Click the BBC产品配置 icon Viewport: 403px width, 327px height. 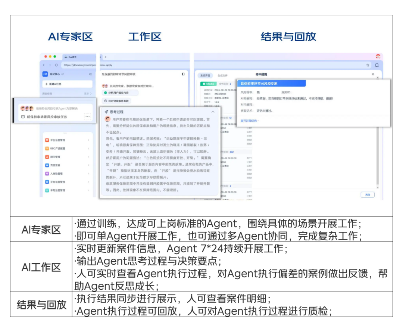point(47,148)
